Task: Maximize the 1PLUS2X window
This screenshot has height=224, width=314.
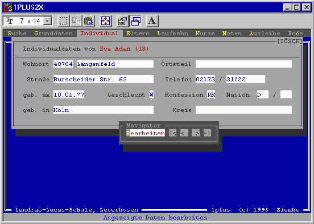Action: 296,7
